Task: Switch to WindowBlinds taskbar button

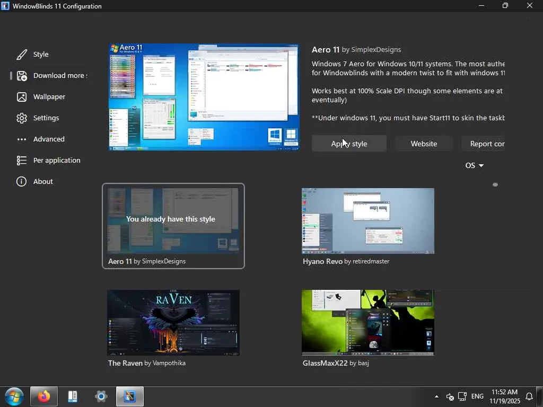Action: pyautogui.click(x=130, y=396)
